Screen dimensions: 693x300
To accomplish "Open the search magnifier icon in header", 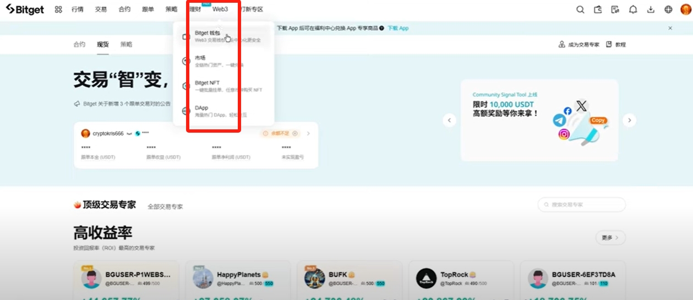I will [x=580, y=9].
